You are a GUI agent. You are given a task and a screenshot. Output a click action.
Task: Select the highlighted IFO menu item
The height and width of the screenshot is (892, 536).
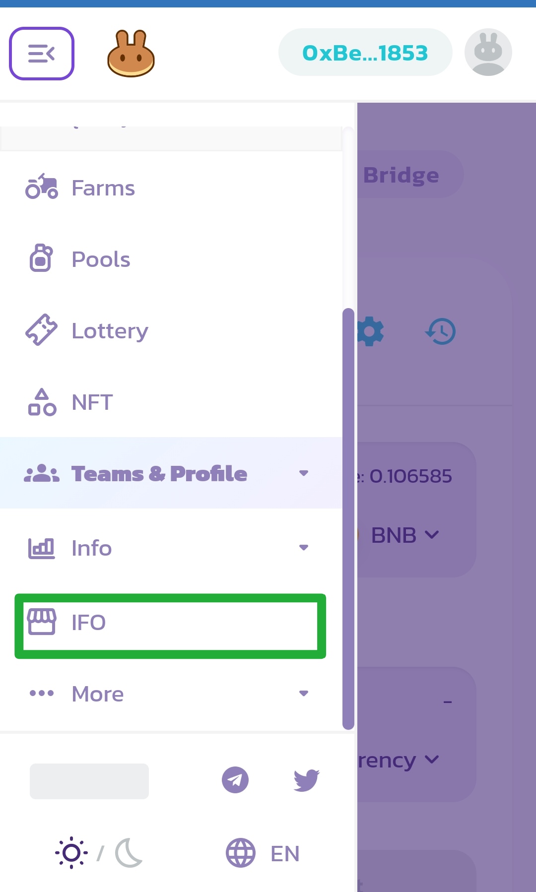[x=170, y=626]
